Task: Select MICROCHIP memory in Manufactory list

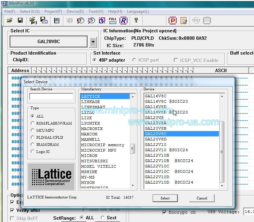Action: (x=105, y=145)
